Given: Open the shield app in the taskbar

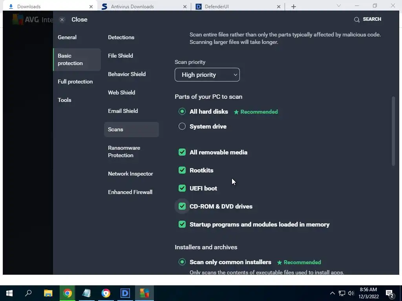Looking at the screenshot, I should [x=106, y=293].
